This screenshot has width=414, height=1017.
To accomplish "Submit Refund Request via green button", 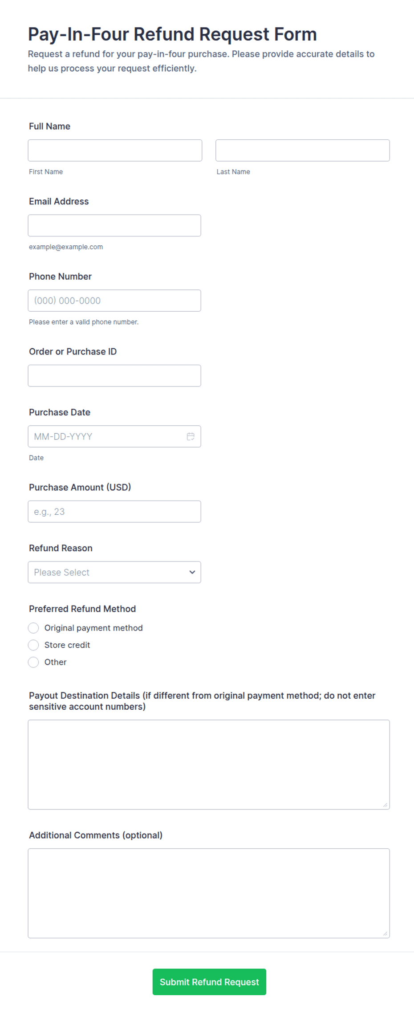I will [x=209, y=982].
